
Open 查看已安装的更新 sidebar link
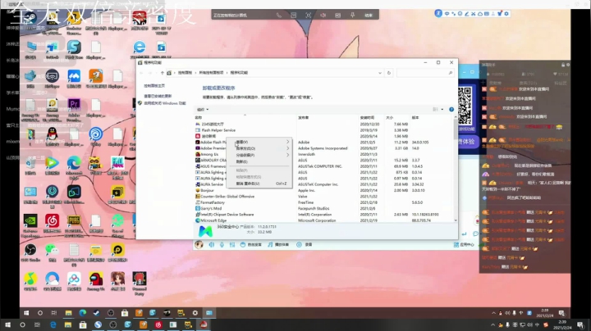click(158, 96)
